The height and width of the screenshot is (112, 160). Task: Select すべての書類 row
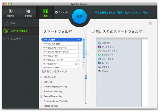pos(62,40)
